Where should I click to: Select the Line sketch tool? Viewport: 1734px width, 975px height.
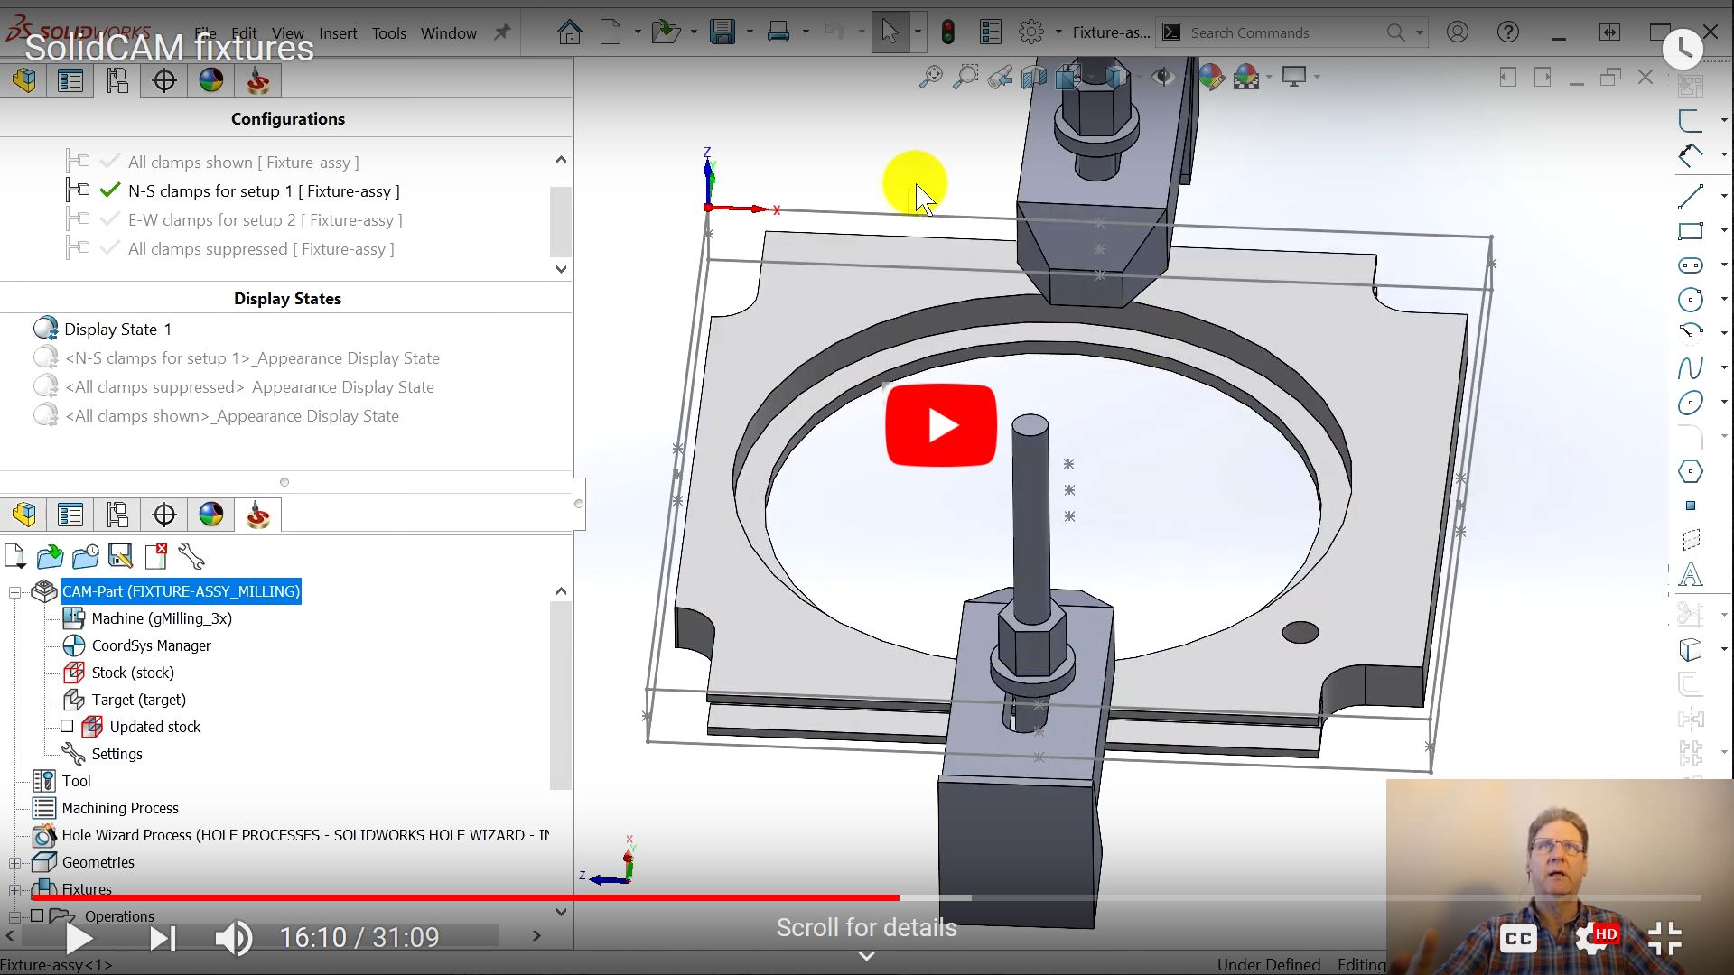[x=1691, y=196]
